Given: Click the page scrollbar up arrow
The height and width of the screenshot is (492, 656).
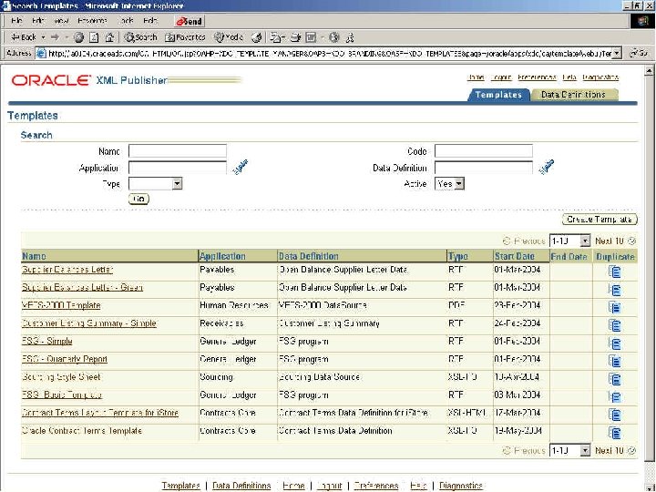Looking at the screenshot, I should point(649,70).
